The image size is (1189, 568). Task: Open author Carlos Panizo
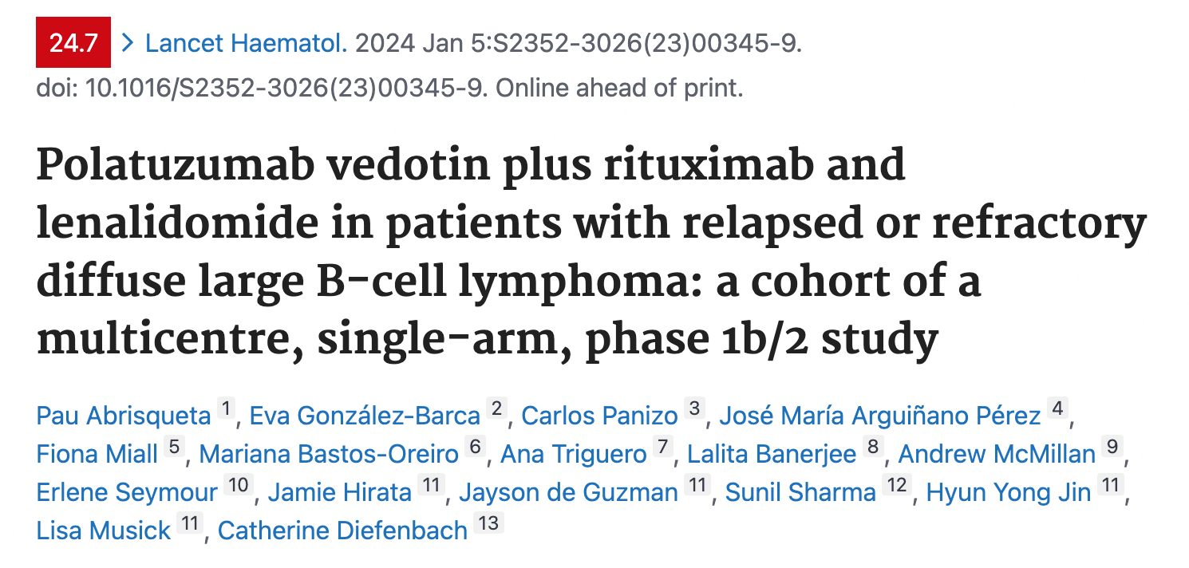[x=600, y=416]
